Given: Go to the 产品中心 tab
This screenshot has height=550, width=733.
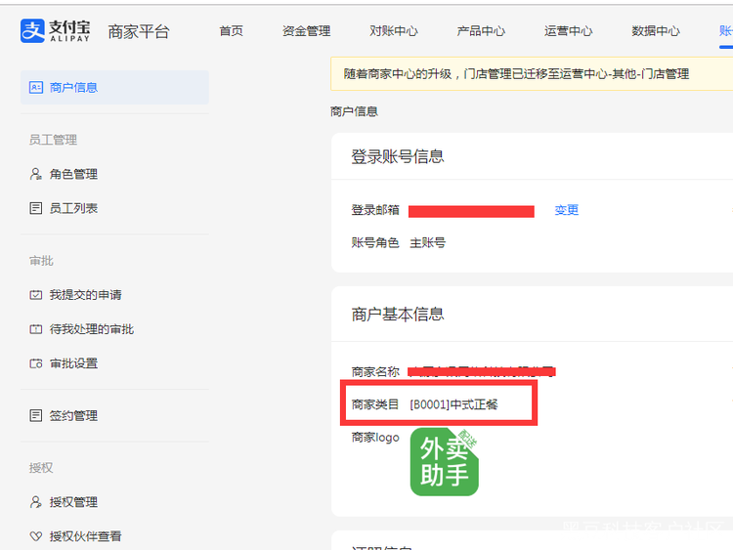Looking at the screenshot, I should tap(481, 31).
